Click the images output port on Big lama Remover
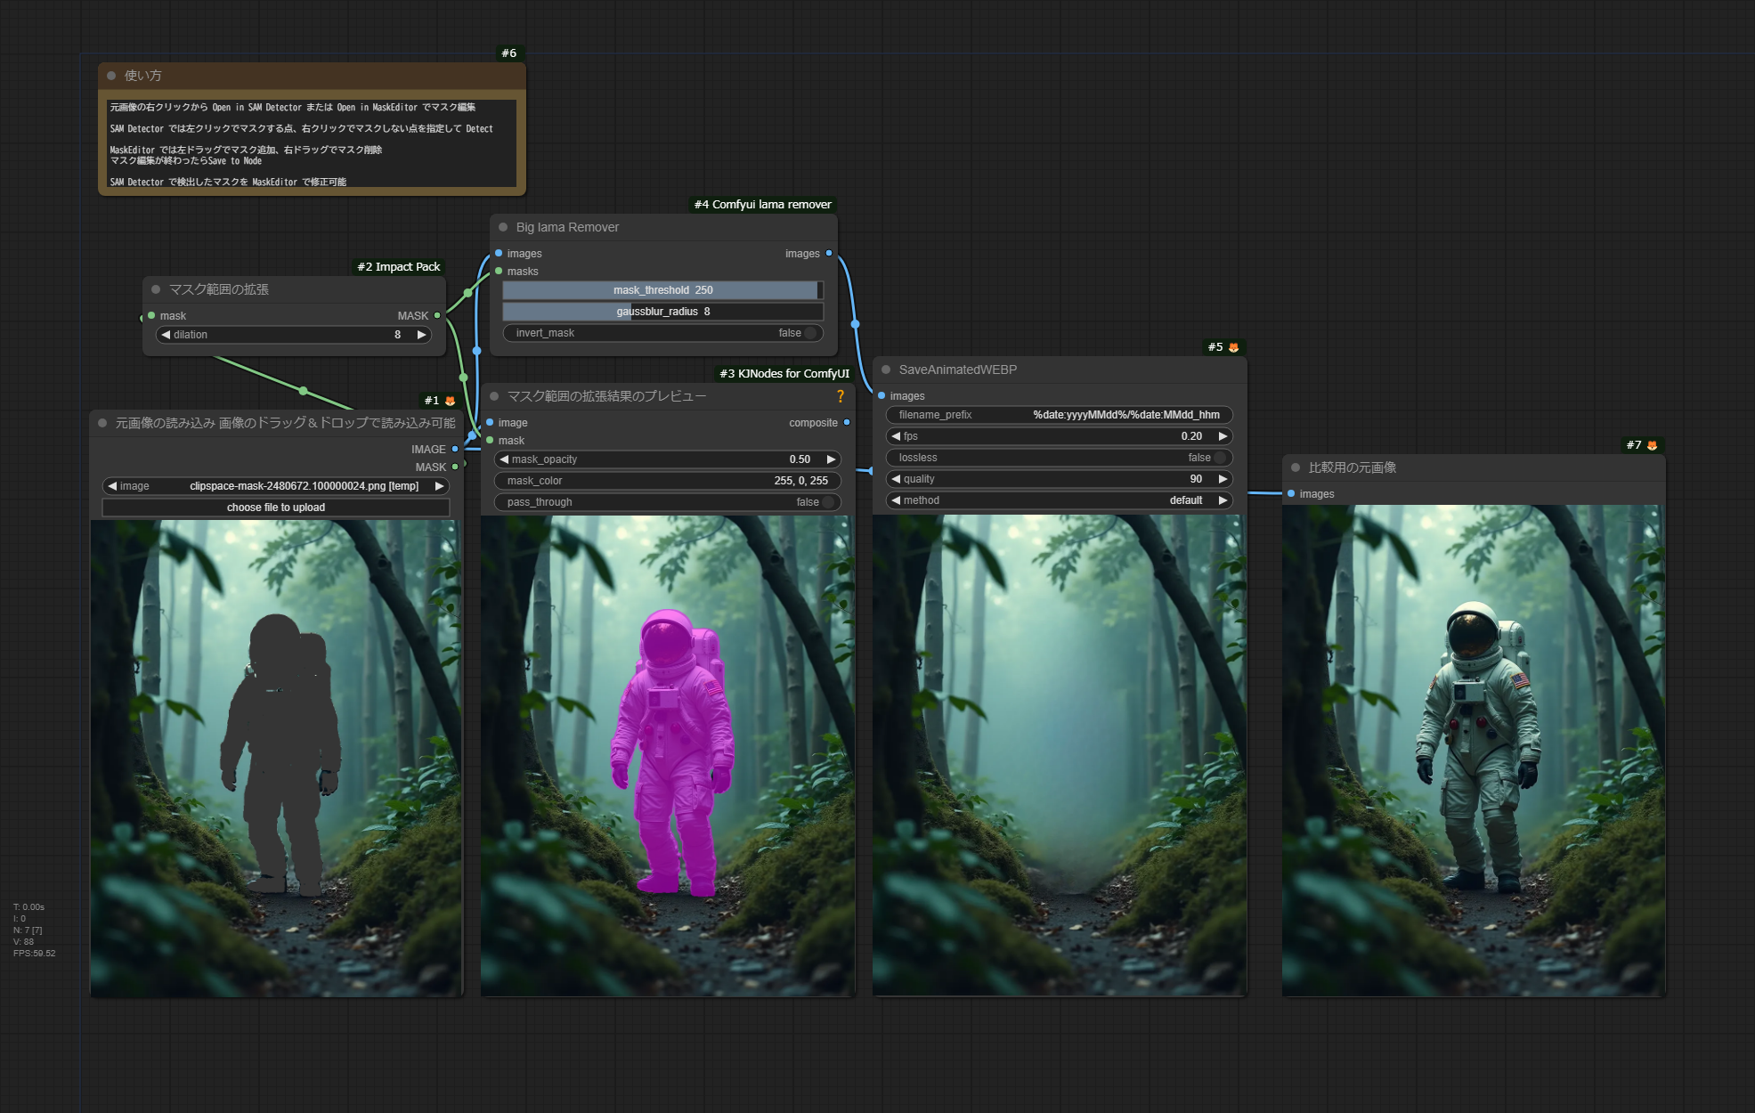This screenshot has height=1113, width=1755. [829, 254]
